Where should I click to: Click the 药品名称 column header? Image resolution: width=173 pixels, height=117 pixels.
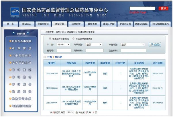pos(71,63)
